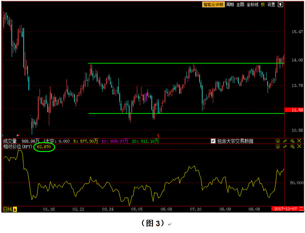The width and height of the screenshot is (305, 233).
Task: Open the 主图 main chart menu
Action: click(240, 5)
